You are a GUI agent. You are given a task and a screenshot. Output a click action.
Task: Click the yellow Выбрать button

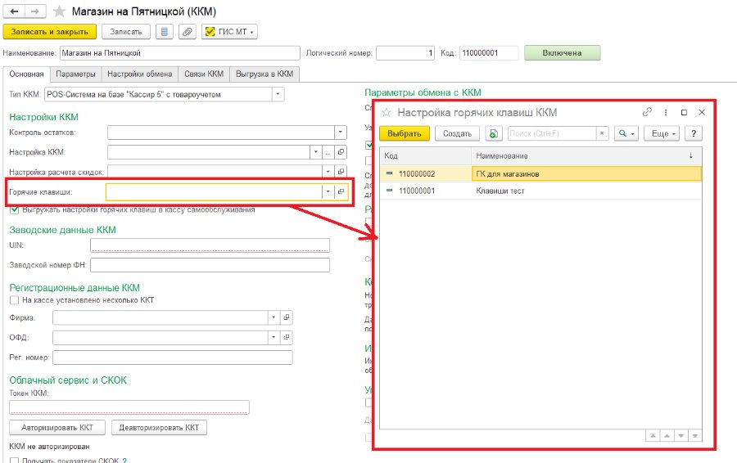point(405,133)
